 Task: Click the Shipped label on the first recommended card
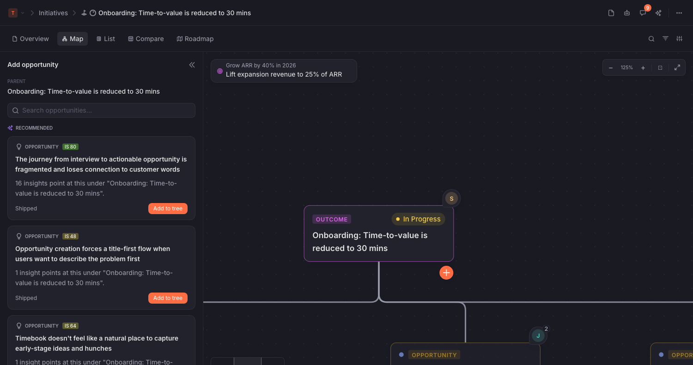tap(26, 209)
